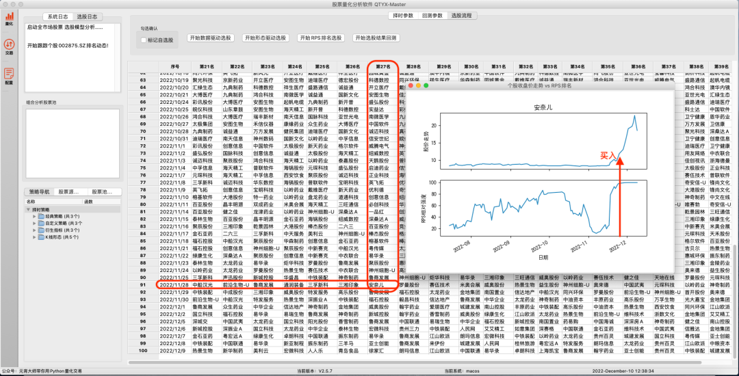This screenshot has width=739, height=376.
Task: Click the 第35名 column header
Action: click(x=608, y=67)
